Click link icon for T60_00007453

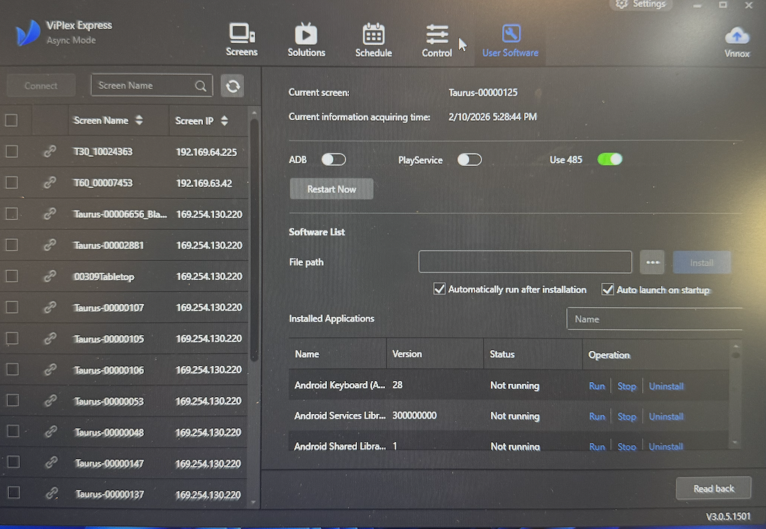(x=50, y=183)
